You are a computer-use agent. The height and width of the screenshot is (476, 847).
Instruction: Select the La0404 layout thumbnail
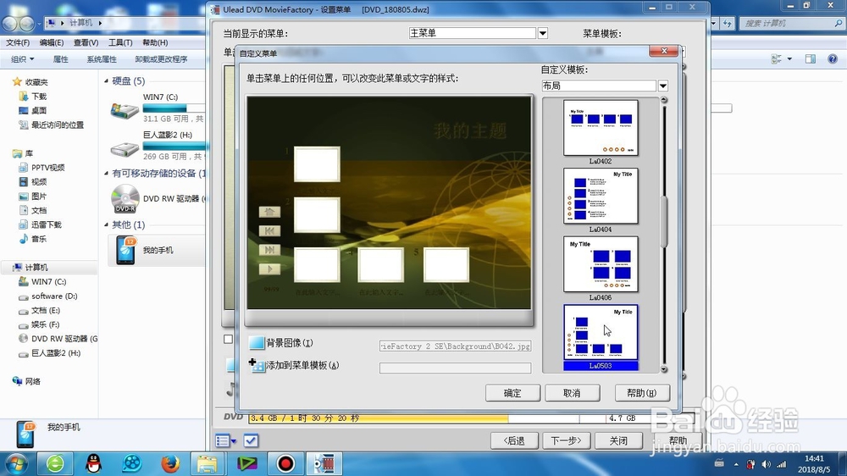pos(601,196)
